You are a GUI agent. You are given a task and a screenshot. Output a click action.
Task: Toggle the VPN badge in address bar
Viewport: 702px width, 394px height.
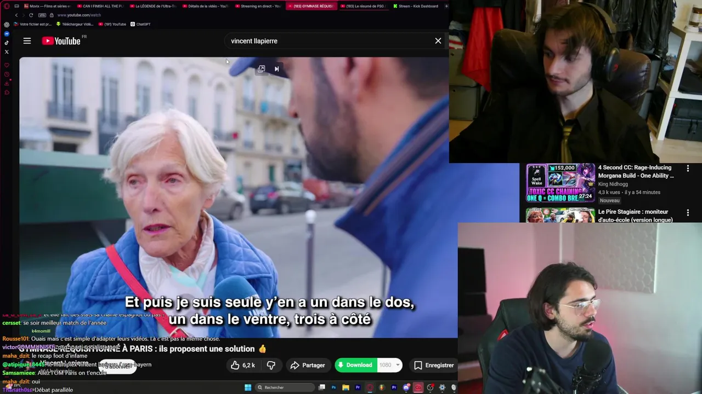(x=42, y=15)
